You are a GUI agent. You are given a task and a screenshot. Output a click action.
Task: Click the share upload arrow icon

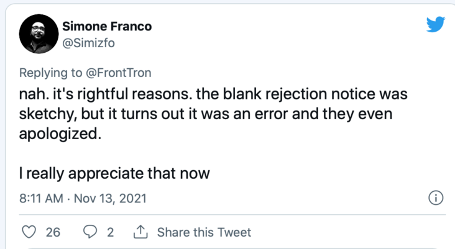tap(140, 232)
